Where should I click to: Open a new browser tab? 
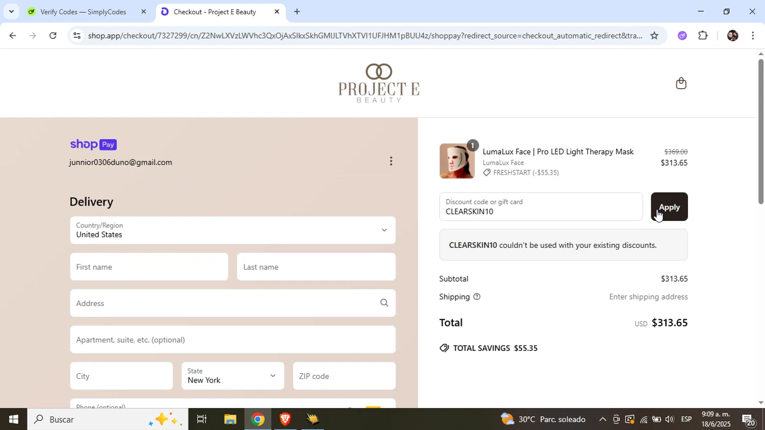(x=297, y=12)
